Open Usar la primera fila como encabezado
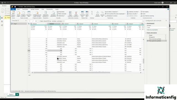Viewport: 177px width, 100px height. pos(115,14)
